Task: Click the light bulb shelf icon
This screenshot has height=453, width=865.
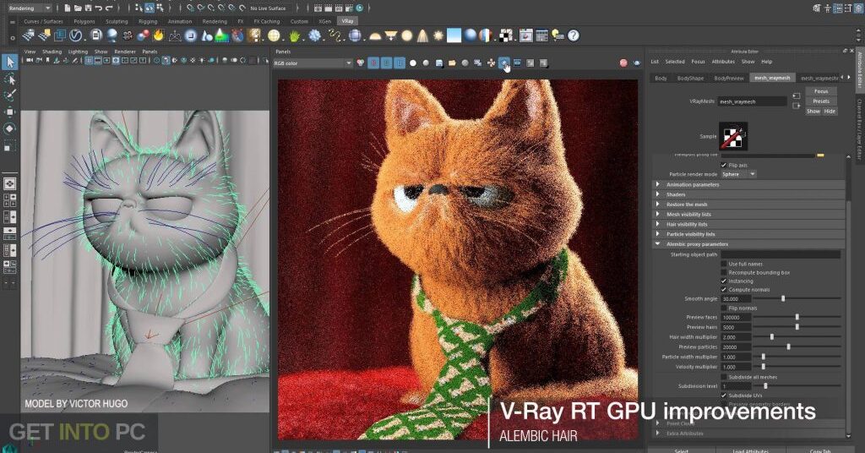Action: pos(558,35)
